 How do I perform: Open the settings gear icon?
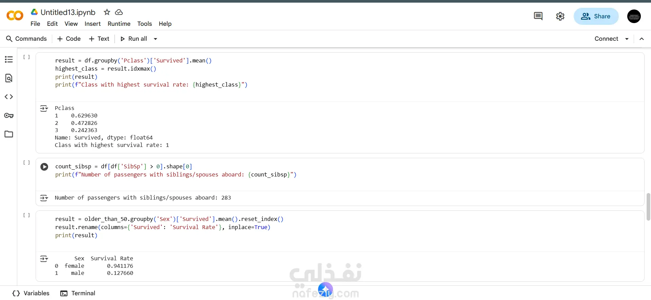click(x=560, y=16)
